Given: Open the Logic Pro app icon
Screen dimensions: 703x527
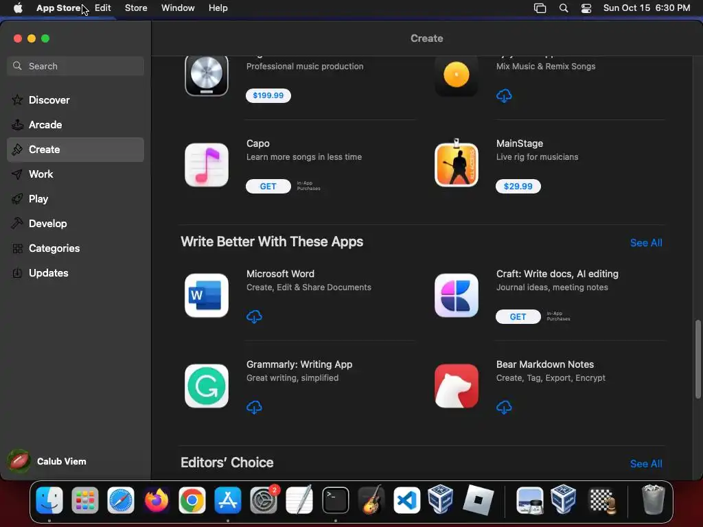Looking at the screenshot, I should pyautogui.click(x=206, y=75).
